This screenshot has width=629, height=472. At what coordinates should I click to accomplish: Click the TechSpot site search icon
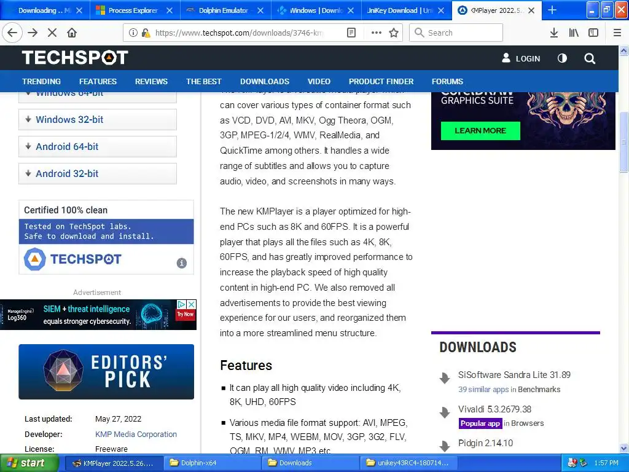[x=589, y=58]
